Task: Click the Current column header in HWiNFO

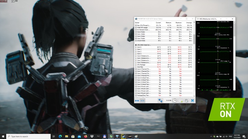Action: [x=156, y=23]
